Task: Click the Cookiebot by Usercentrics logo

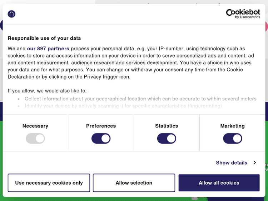Action: pos(243,14)
